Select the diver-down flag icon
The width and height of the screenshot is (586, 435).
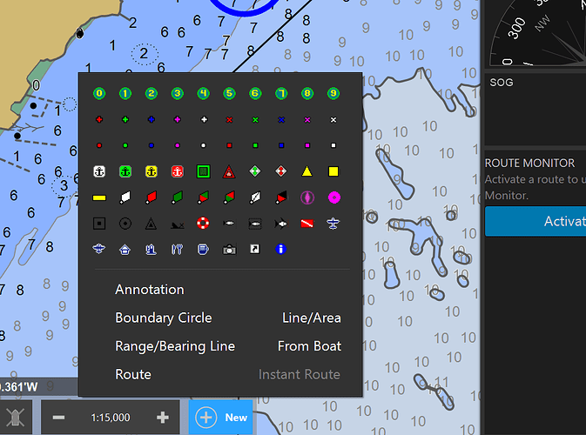306,224
